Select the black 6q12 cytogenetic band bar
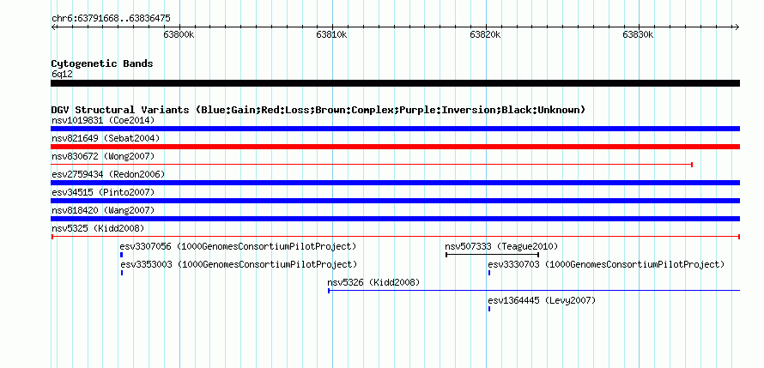Screen dimensions: 764x368 tap(395, 83)
